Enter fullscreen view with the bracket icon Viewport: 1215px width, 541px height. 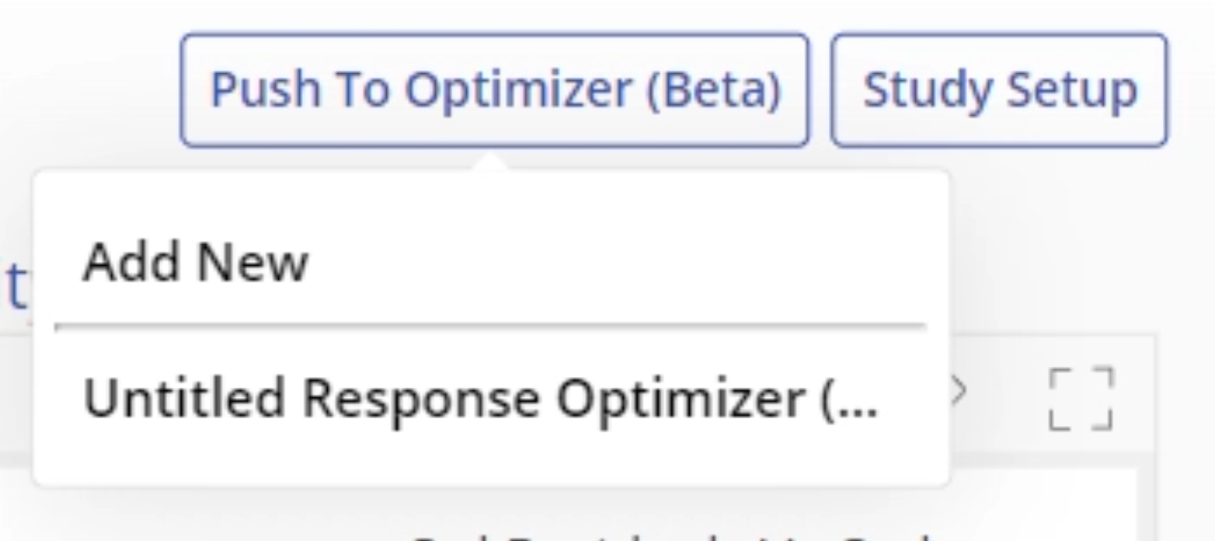[x=1081, y=399]
